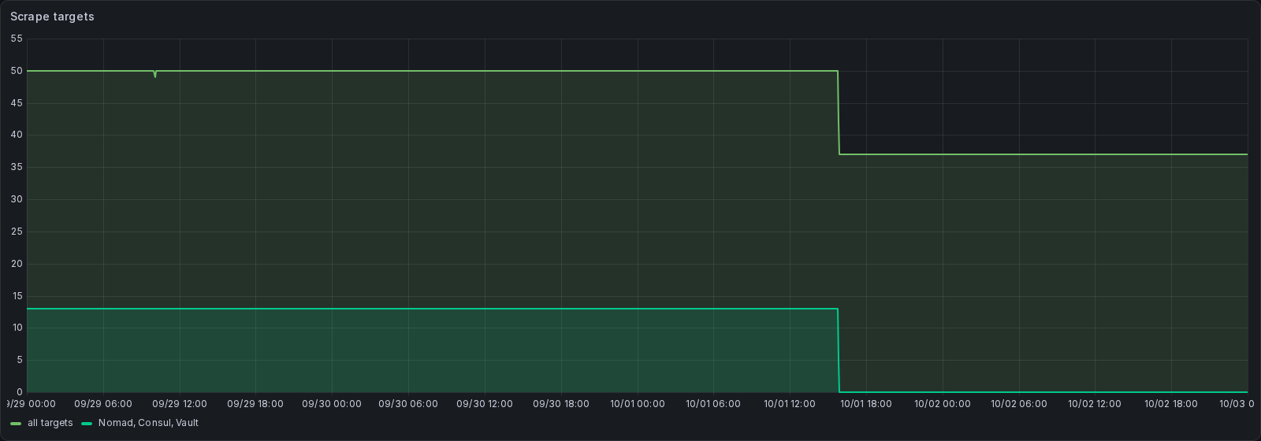Image resolution: width=1261 pixels, height=441 pixels.
Task: Click the 09/30 18:00 x-axis label
Action: tap(561, 404)
